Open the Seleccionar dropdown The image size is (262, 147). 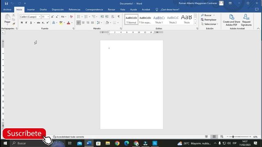coord(210,24)
